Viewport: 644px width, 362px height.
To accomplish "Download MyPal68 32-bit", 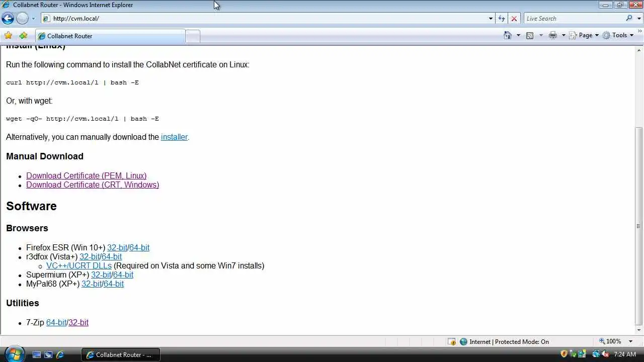I will coord(92,284).
